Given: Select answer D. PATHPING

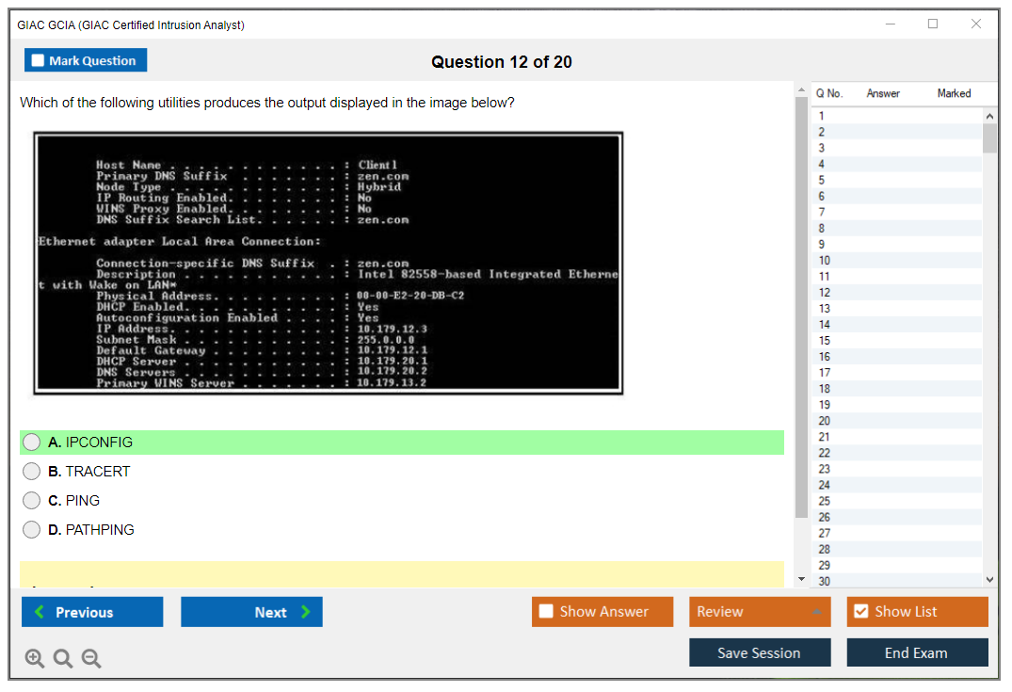Looking at the screenshot, I should coord(32,530).
